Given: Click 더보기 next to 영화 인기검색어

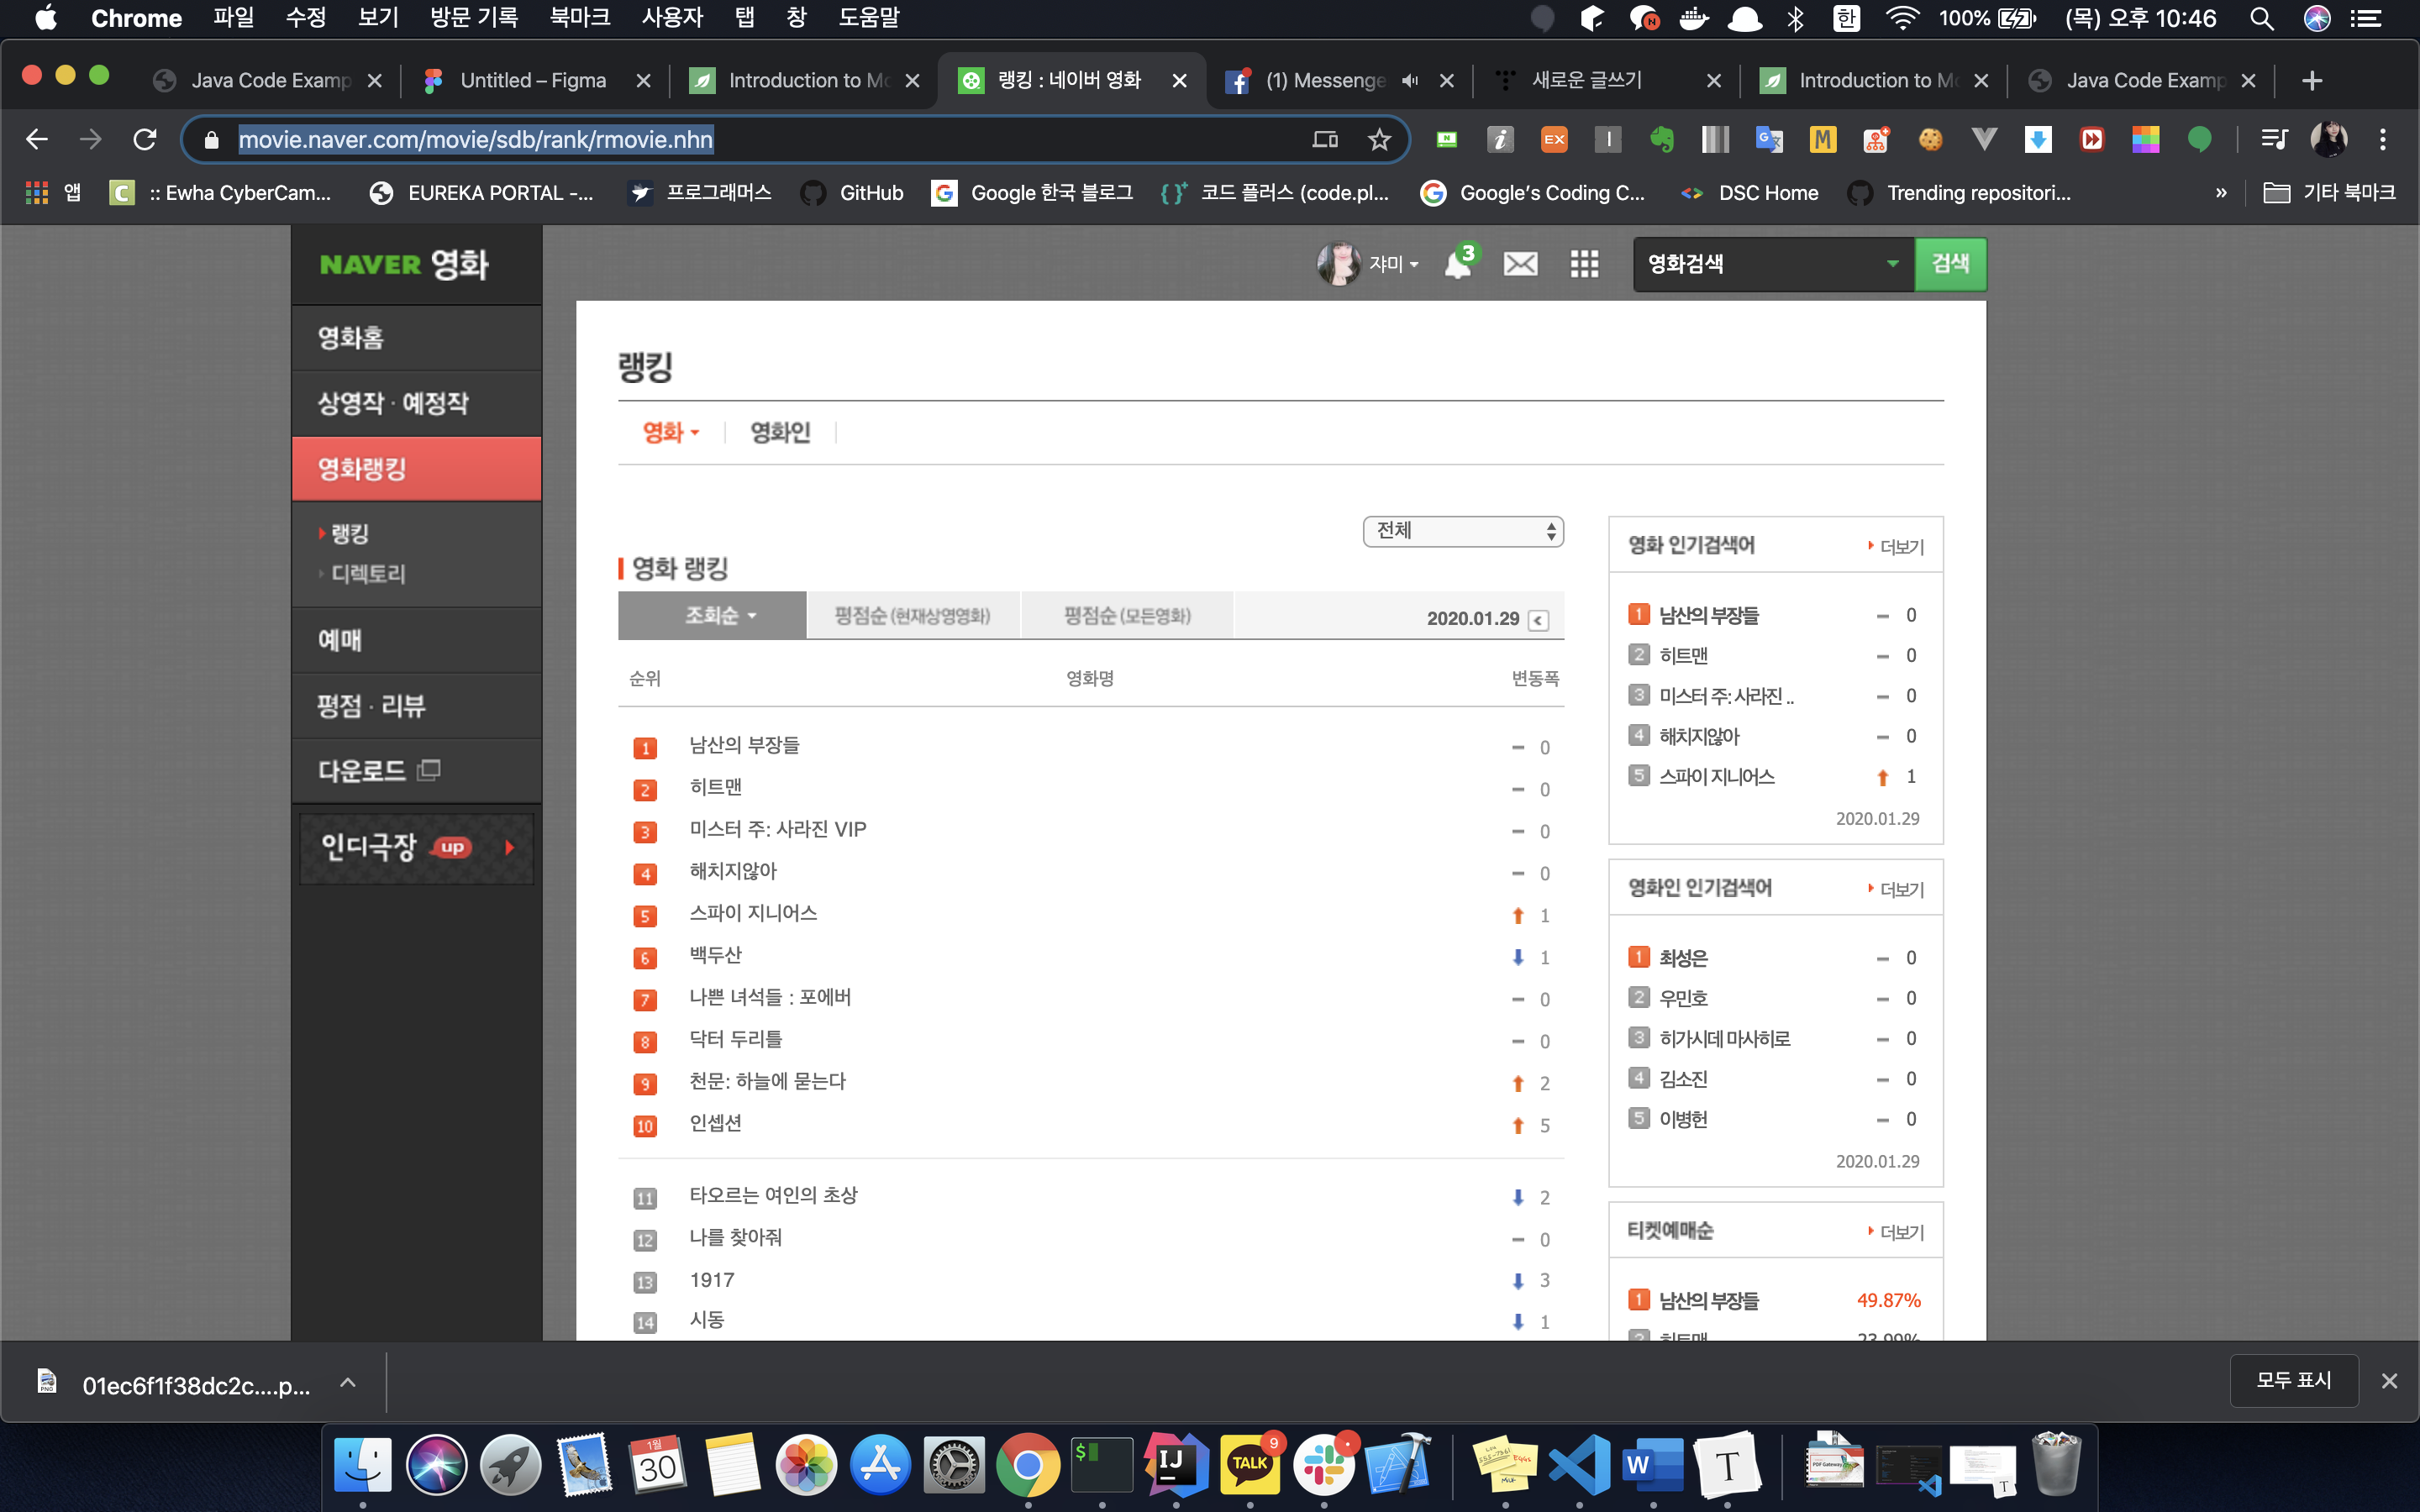Looking at the screenshot, I should (1900, 547).
